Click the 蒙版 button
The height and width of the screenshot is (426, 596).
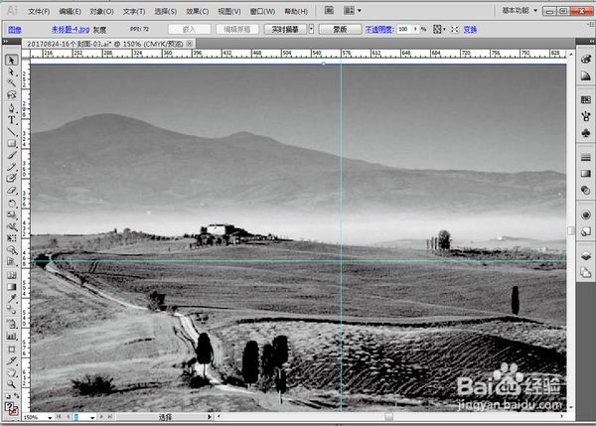coord(340,29)
